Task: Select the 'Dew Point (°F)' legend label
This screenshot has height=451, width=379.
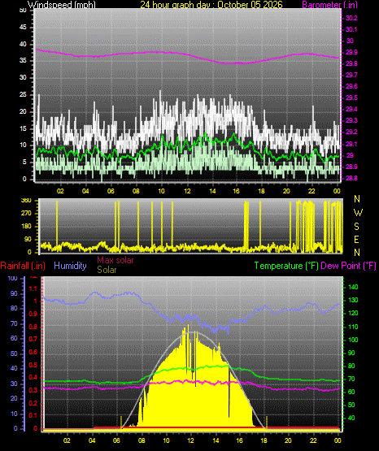Action: [x=348, y=266]
